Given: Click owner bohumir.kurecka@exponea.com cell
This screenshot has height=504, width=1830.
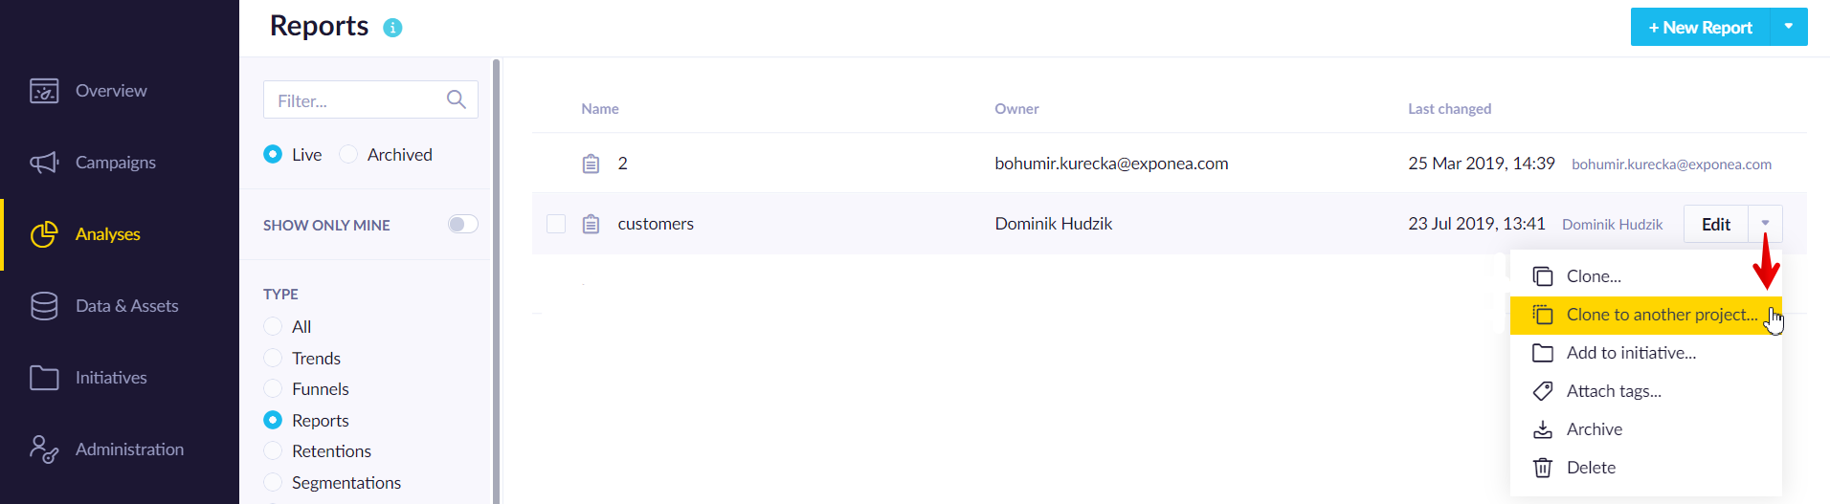Looking at the screenshot, I should (x=1111, y=164).
